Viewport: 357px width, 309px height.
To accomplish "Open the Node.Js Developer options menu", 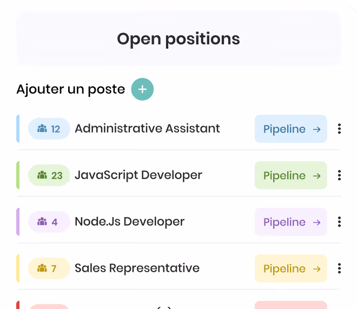I will click(x=339, y=222).
